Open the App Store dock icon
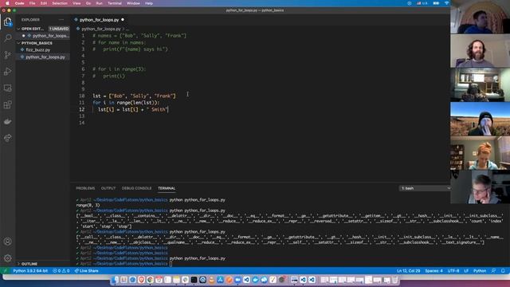Viewport: 510px width, 287px height. coord(220,280)
